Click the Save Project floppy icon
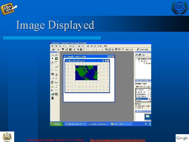The image size is (189, 142). coord(70,49)
